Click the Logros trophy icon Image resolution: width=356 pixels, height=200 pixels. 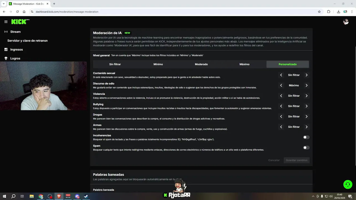(6, 58)
